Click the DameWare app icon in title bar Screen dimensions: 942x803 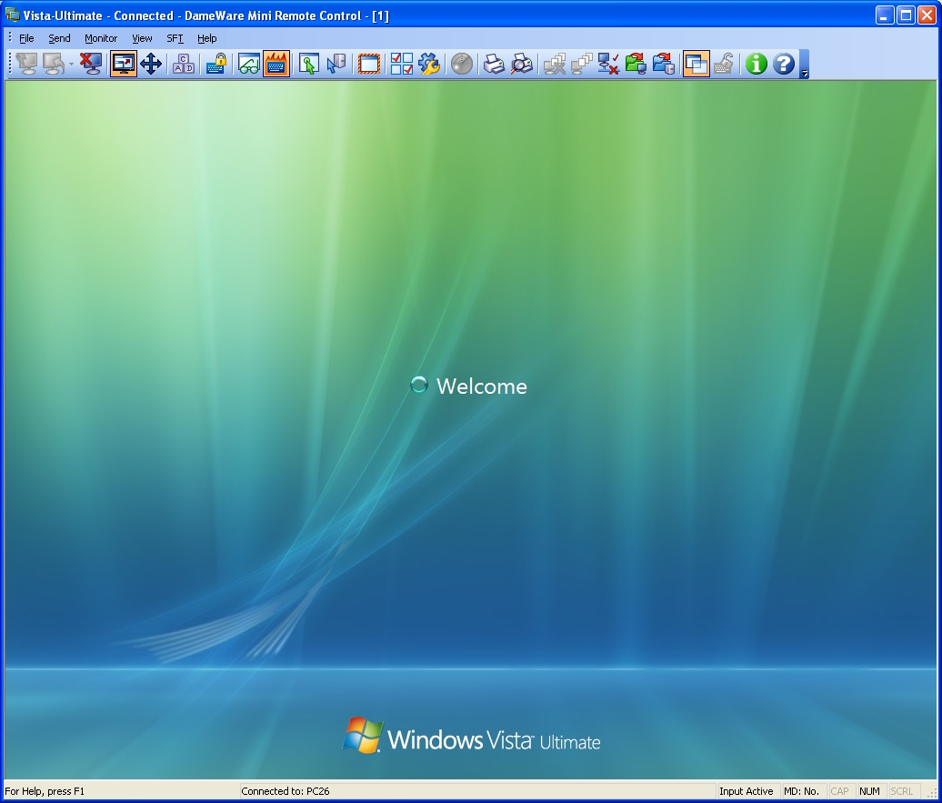tap(12, 15)
